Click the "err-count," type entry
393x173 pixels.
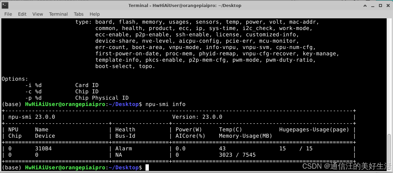pos(112,47)
